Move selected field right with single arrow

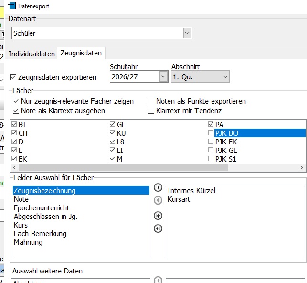[x=158, y=187]
